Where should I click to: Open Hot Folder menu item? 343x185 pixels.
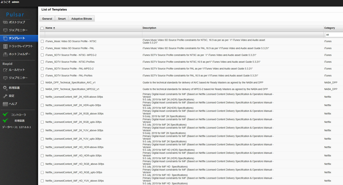(x=19, y=54)
